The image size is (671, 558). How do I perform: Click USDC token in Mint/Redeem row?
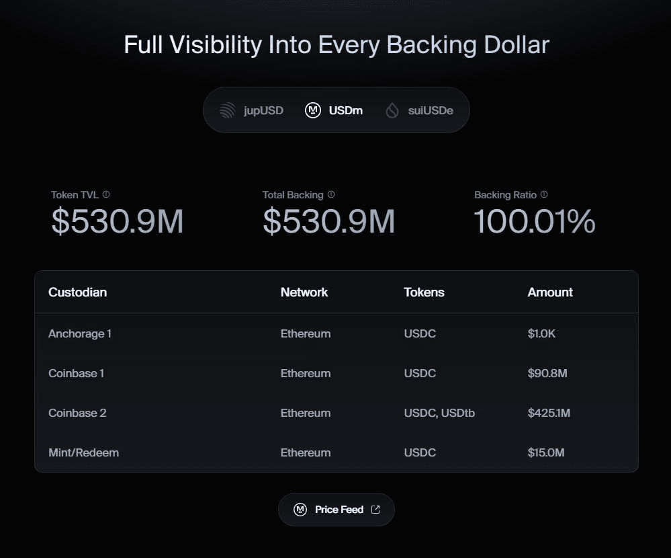420,452
